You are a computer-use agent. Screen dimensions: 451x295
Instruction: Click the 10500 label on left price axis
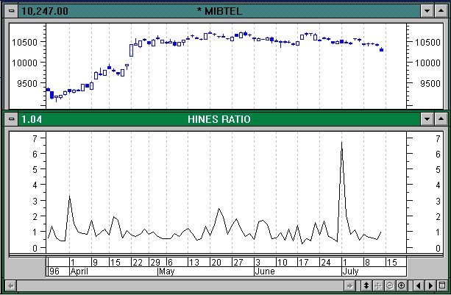pos(25,42)
